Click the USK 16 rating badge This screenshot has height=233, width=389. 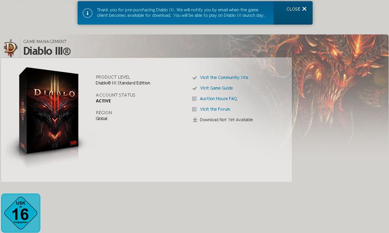click(x=21, y=213)
